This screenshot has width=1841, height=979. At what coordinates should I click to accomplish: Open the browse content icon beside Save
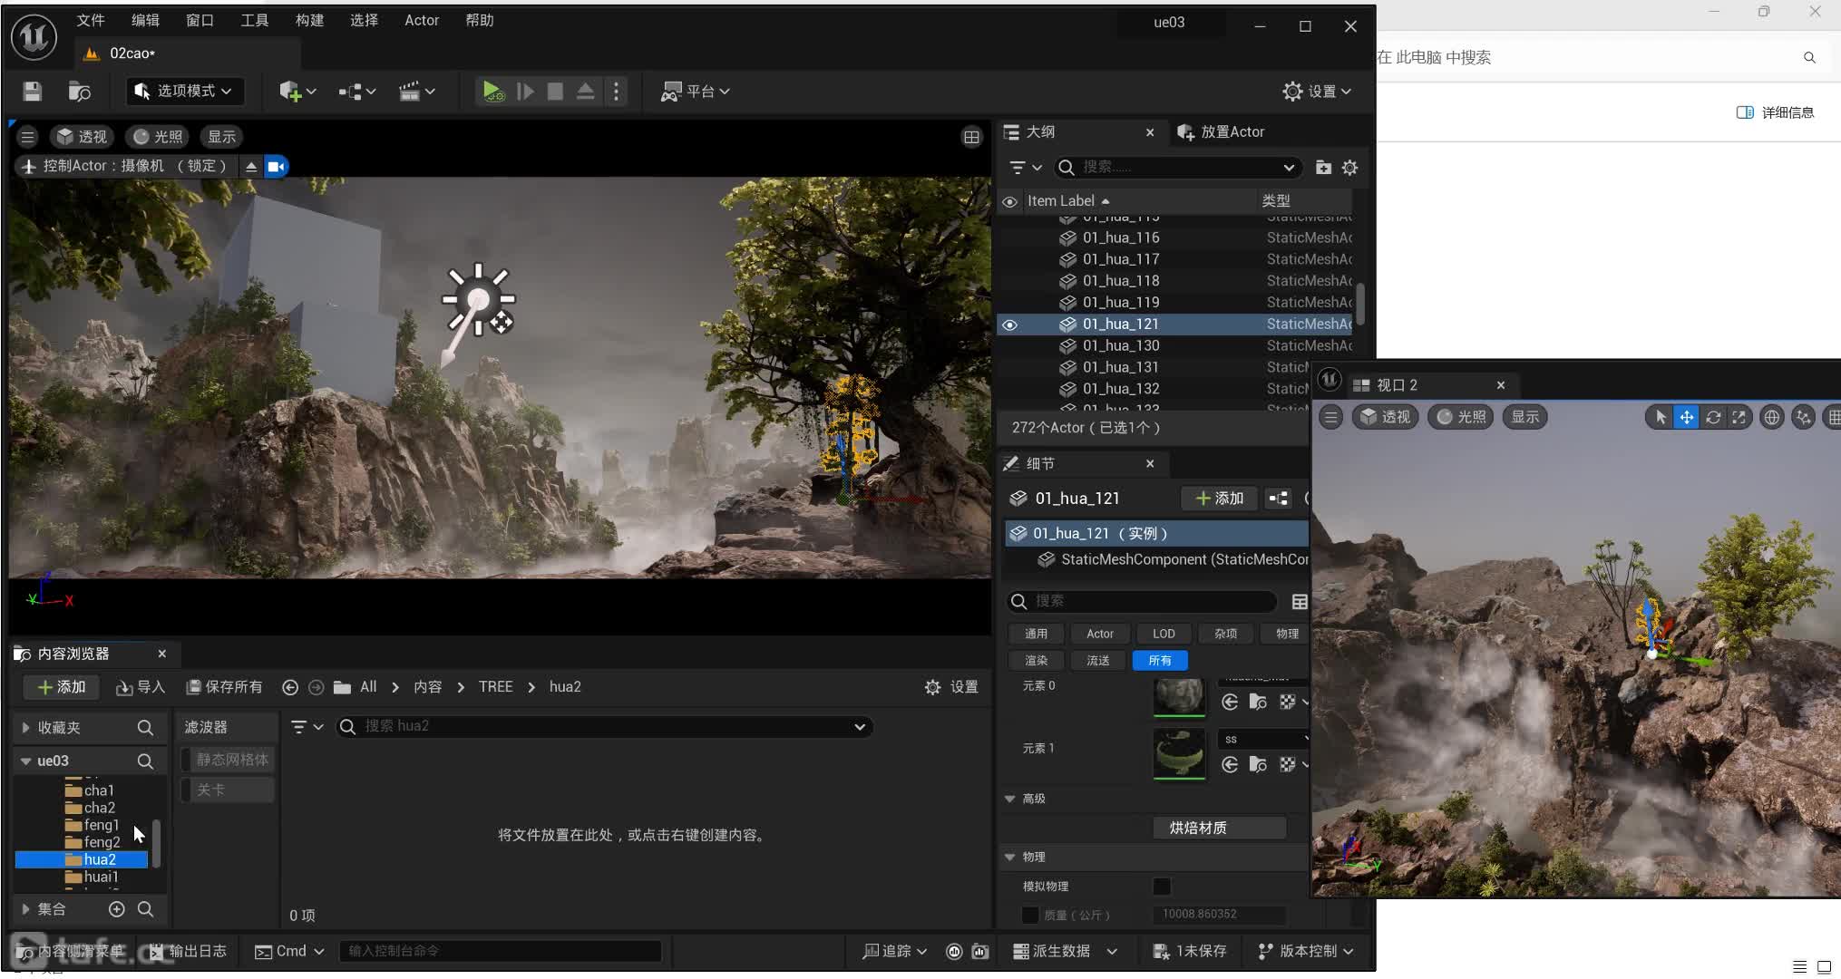click(80, 91)
